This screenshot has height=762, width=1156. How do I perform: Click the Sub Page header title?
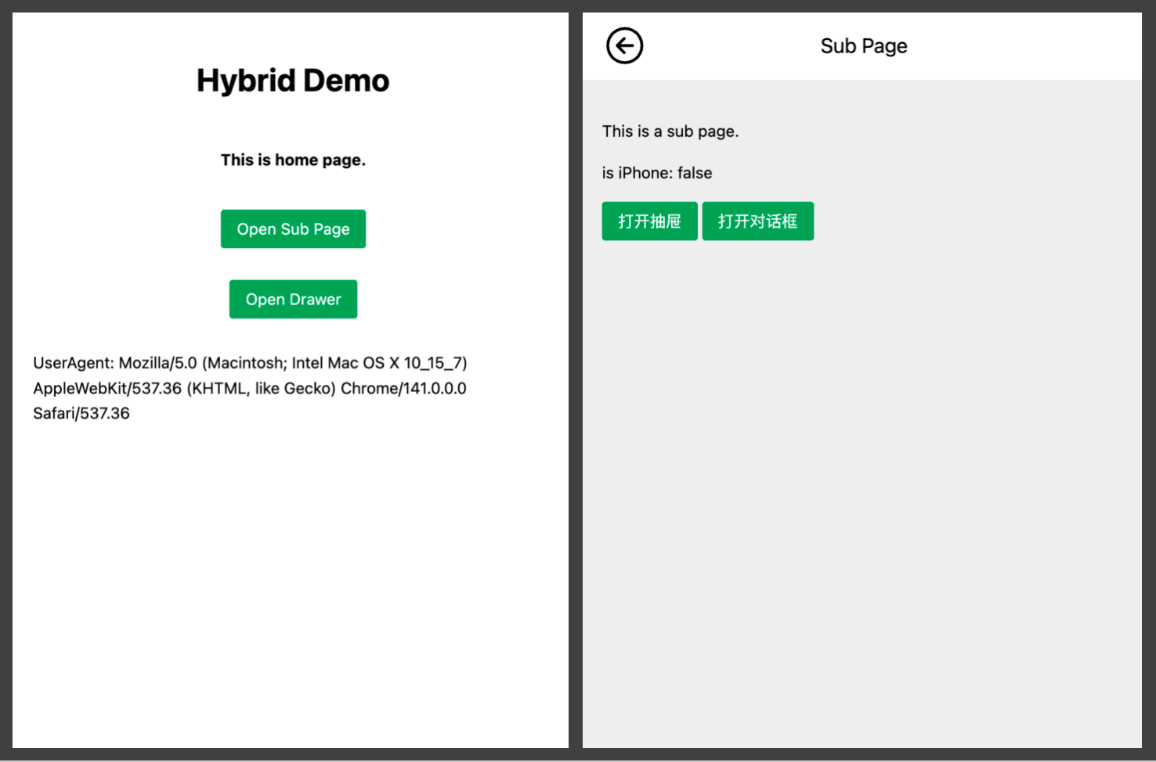863,46
